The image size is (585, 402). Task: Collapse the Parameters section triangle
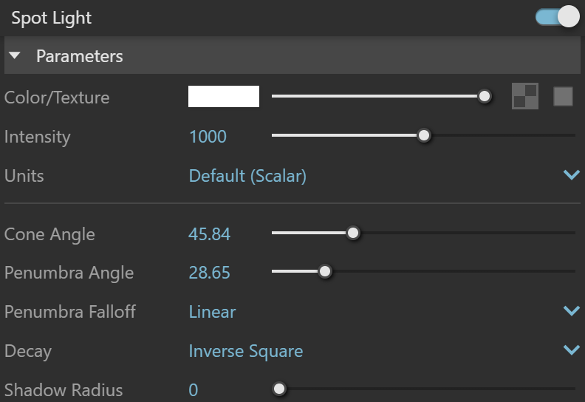click(15, 55)
